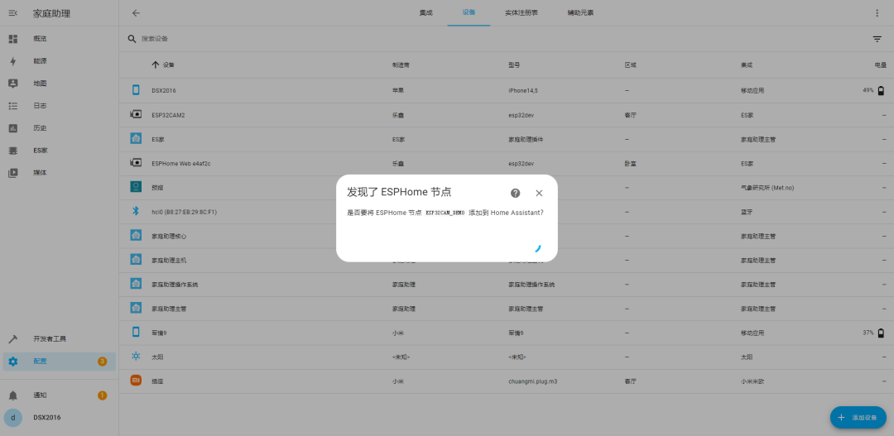The height and width of the screenshot is (436, 894).
Task: Switch to the 辅助元素 helpers tab
Action: coord(580,13)
